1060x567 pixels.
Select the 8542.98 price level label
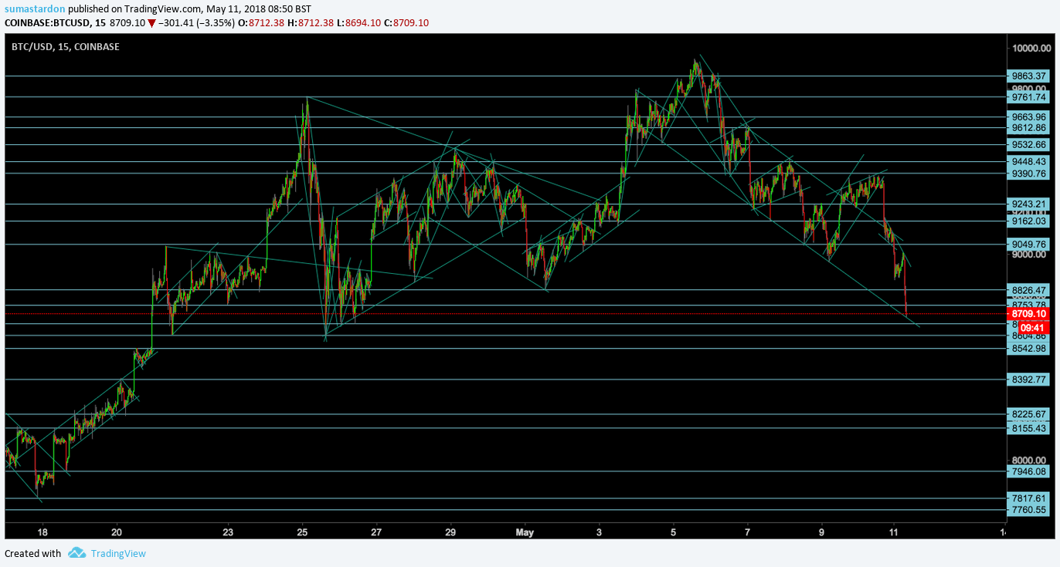pyautogui.click(x=1029, y=349)
